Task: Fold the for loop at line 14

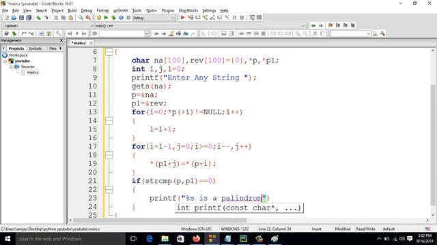Action: click(109, 121)
